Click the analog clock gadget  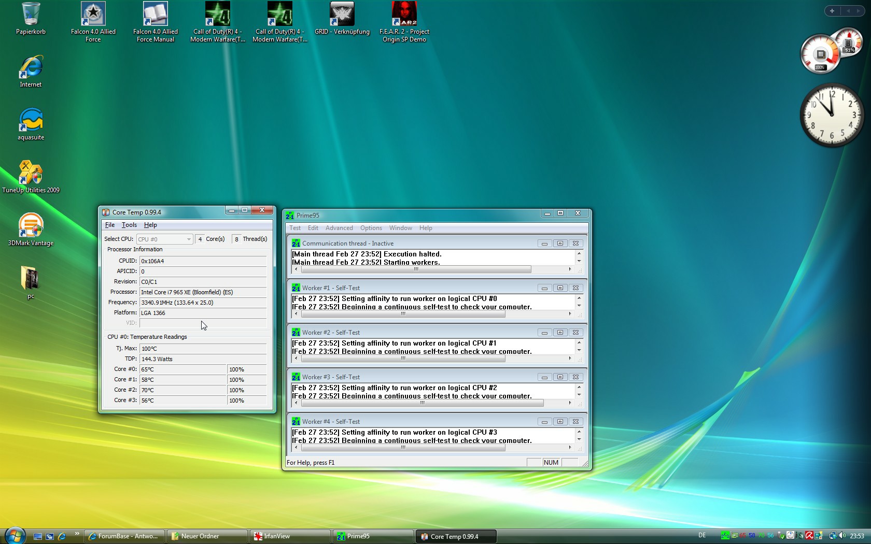tap(832, 114)
